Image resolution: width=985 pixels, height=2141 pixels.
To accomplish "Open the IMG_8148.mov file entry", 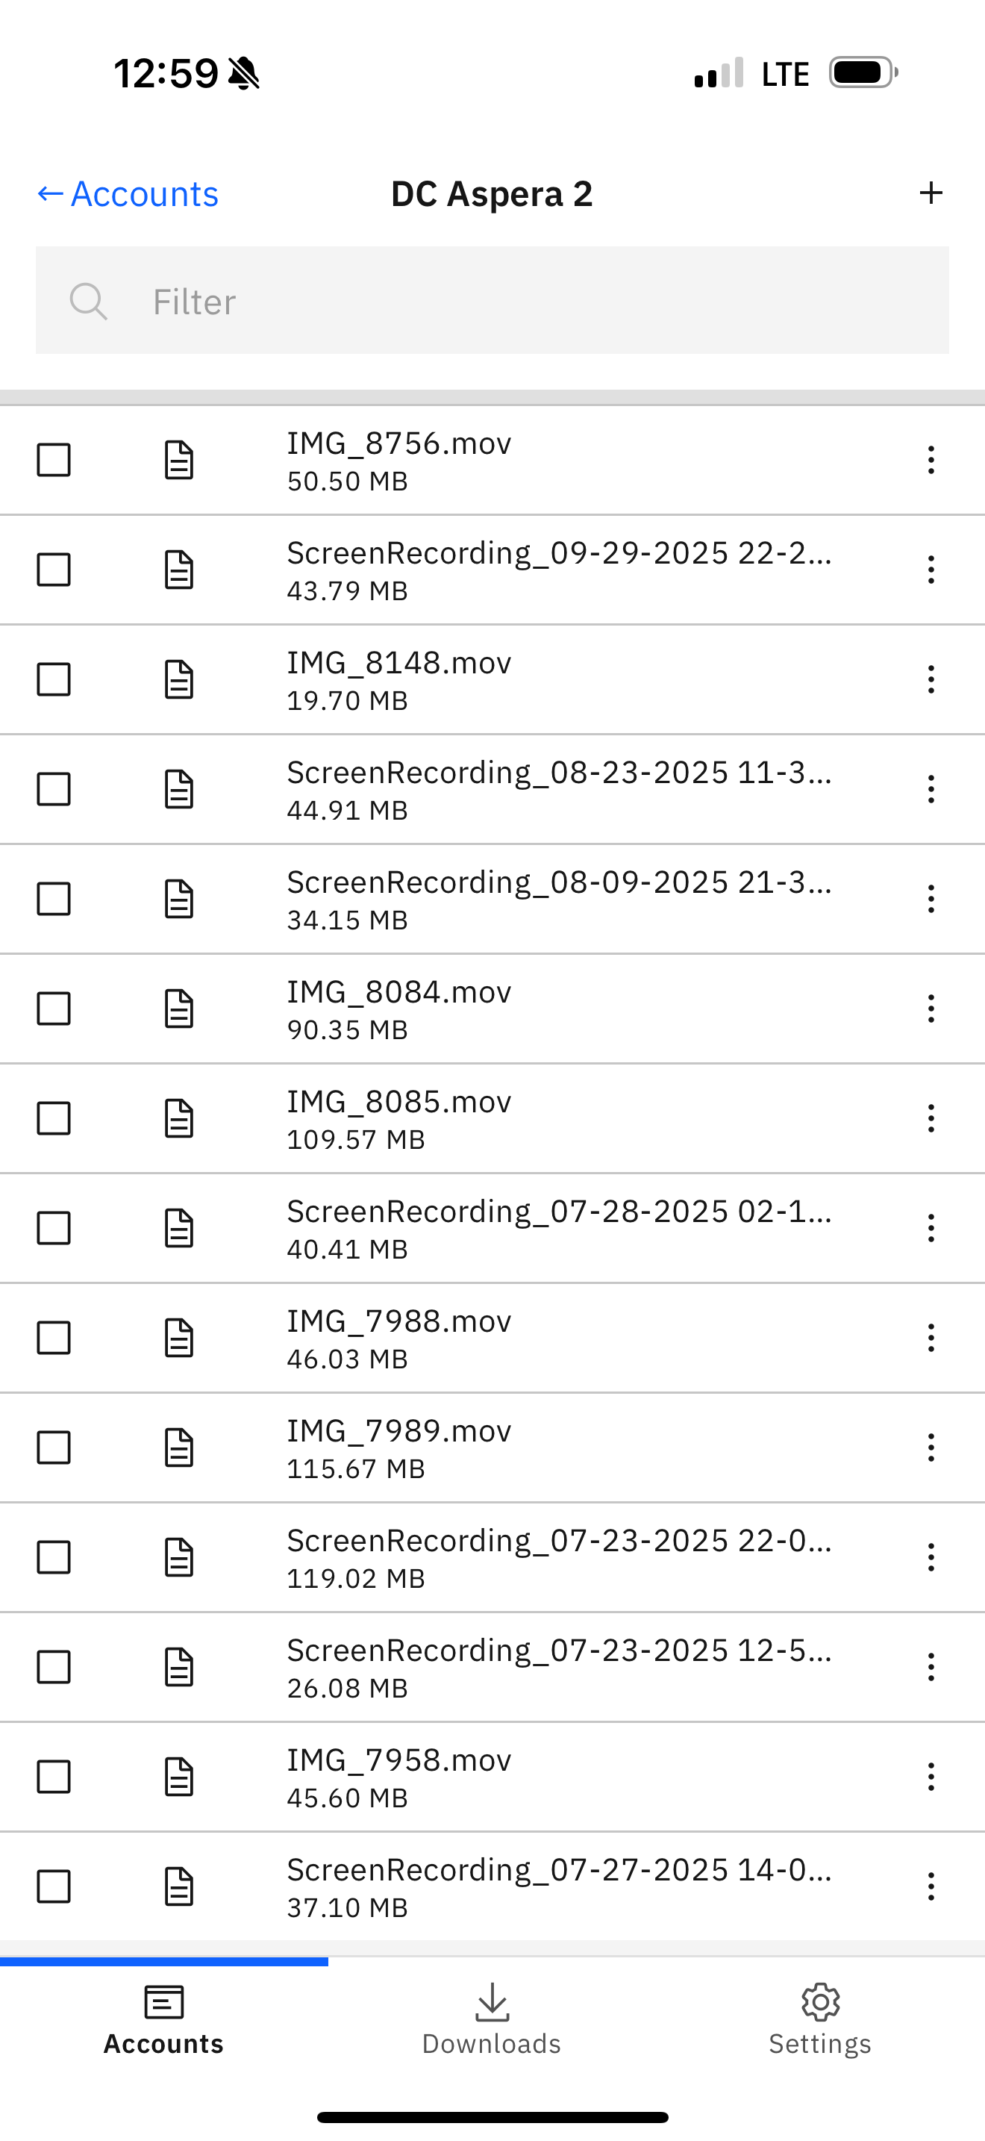I will click(398, 679).
